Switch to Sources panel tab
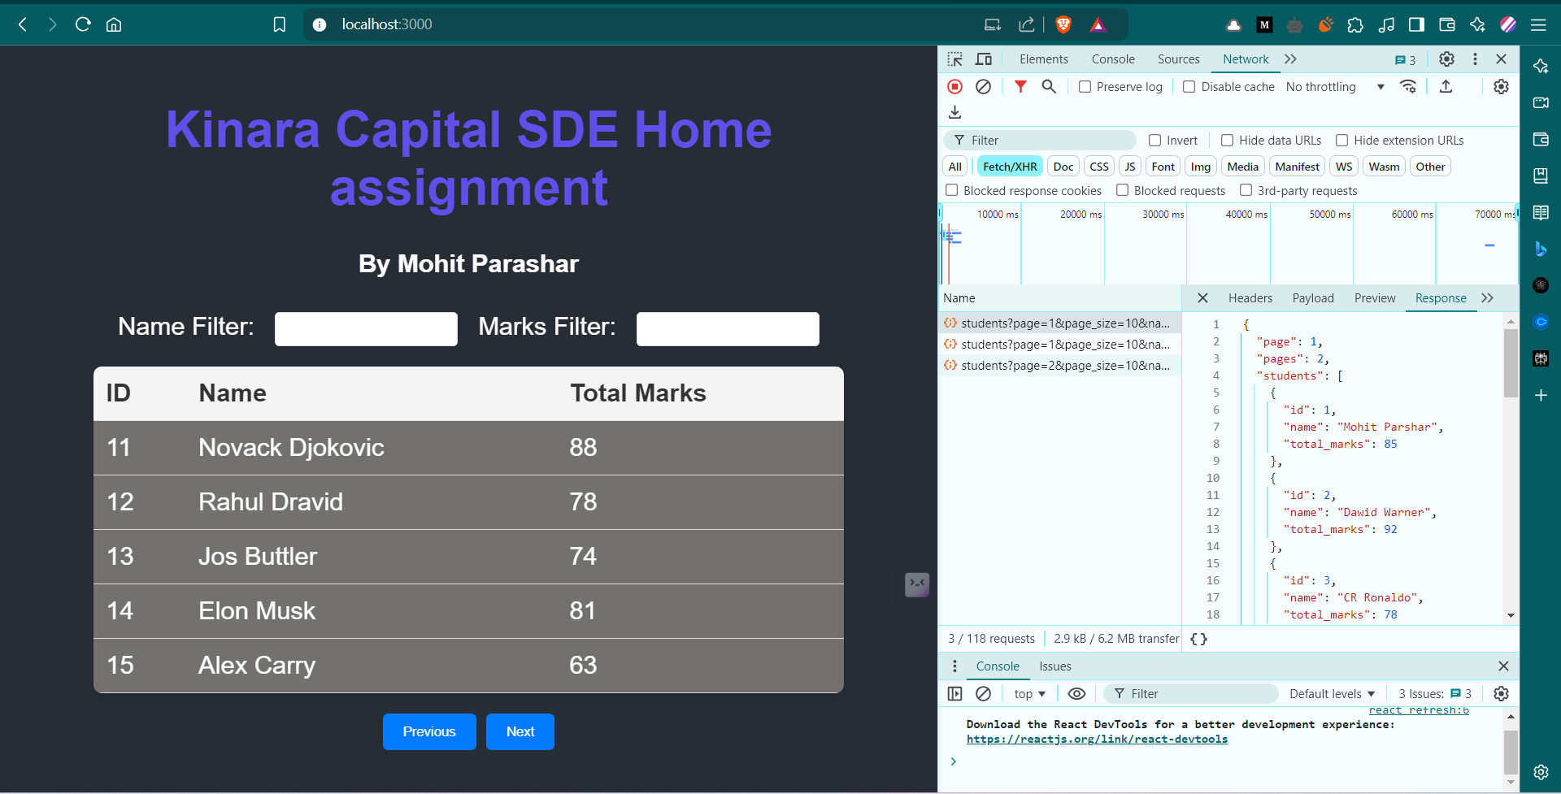 1178,59
